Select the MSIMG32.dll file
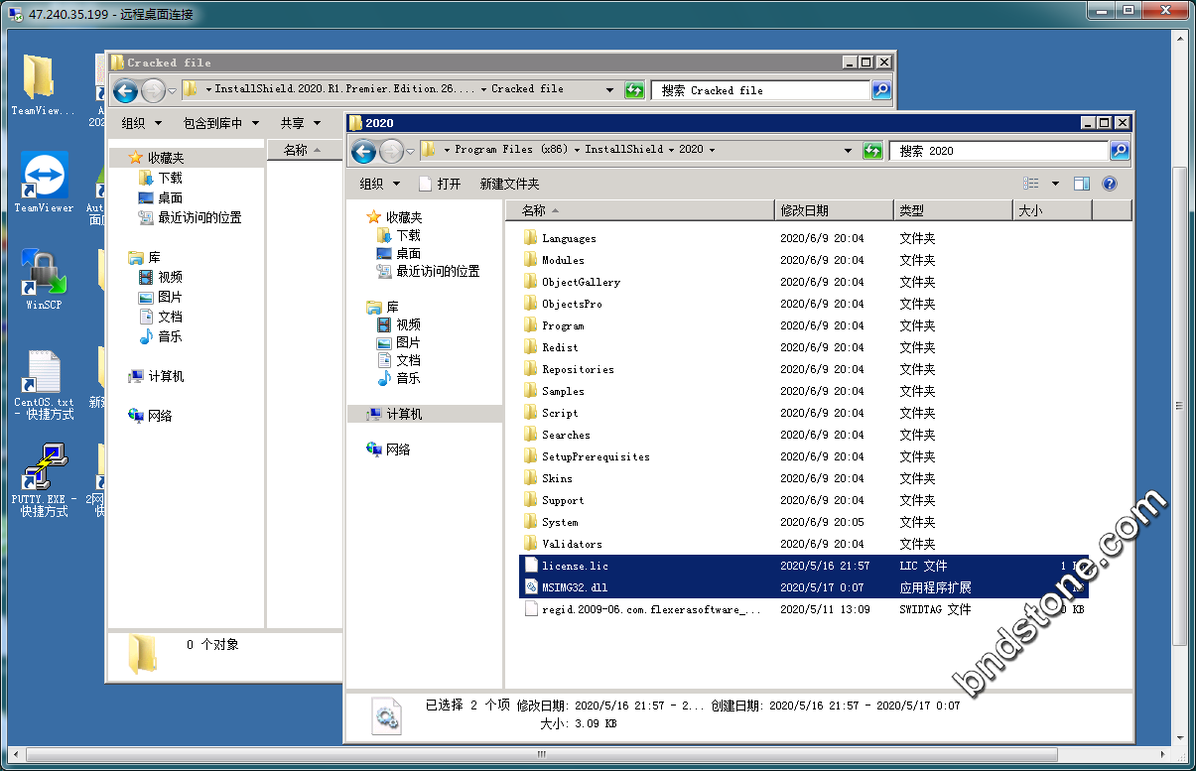1196x771 pixels. click(x=575, y=587)
